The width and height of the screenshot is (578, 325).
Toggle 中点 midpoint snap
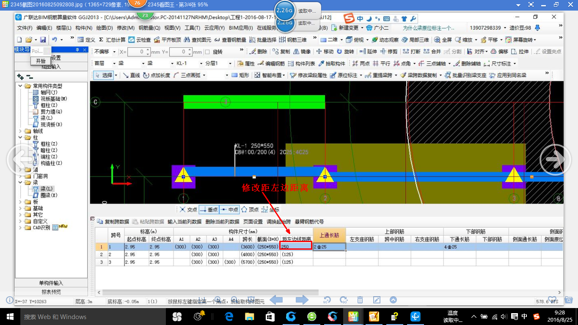[229, 209]
